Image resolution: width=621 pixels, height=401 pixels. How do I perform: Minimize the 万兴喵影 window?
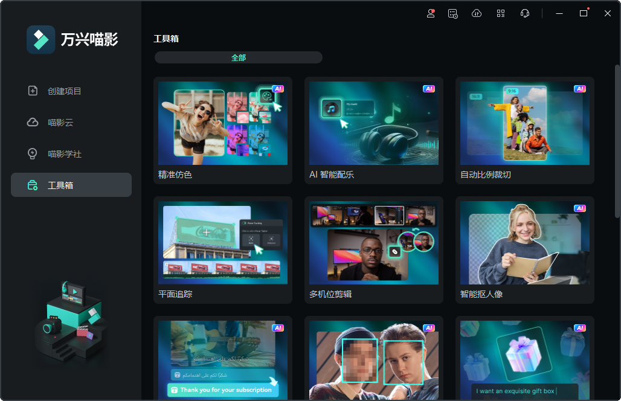point(559,13)
